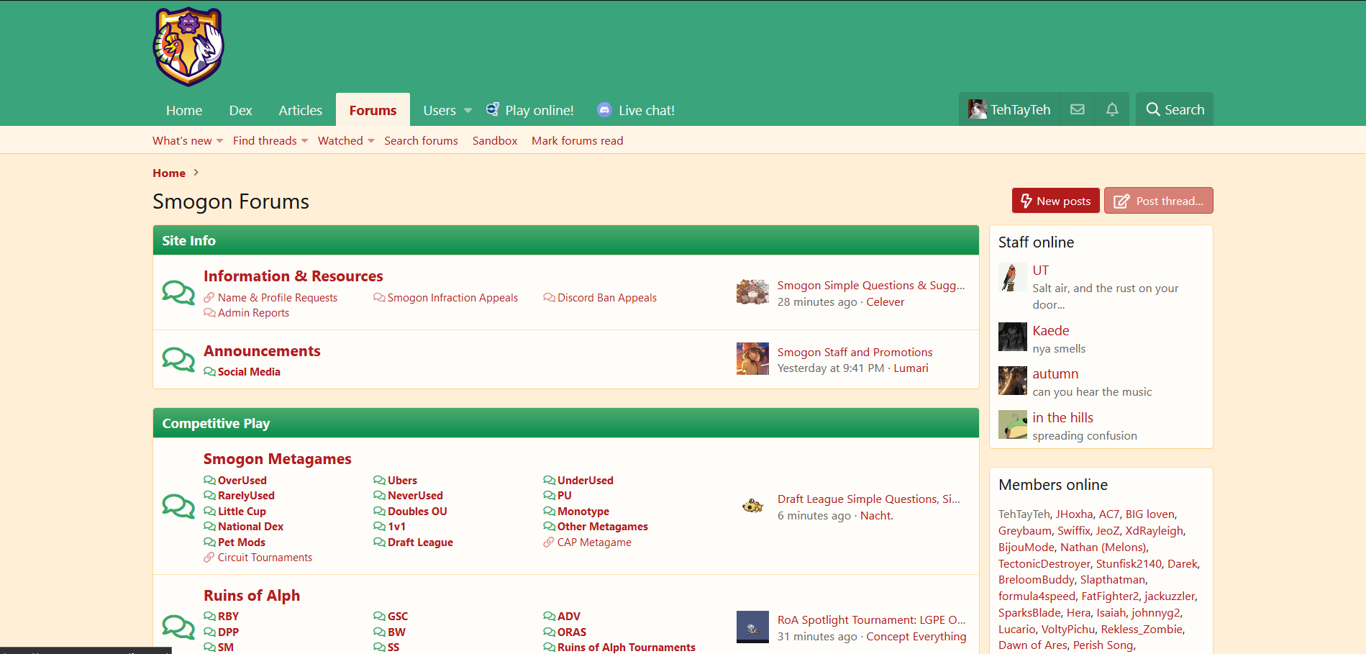Open TehTayTeh account menu
Viewport: 1366px width, 654px height.
1009,109
